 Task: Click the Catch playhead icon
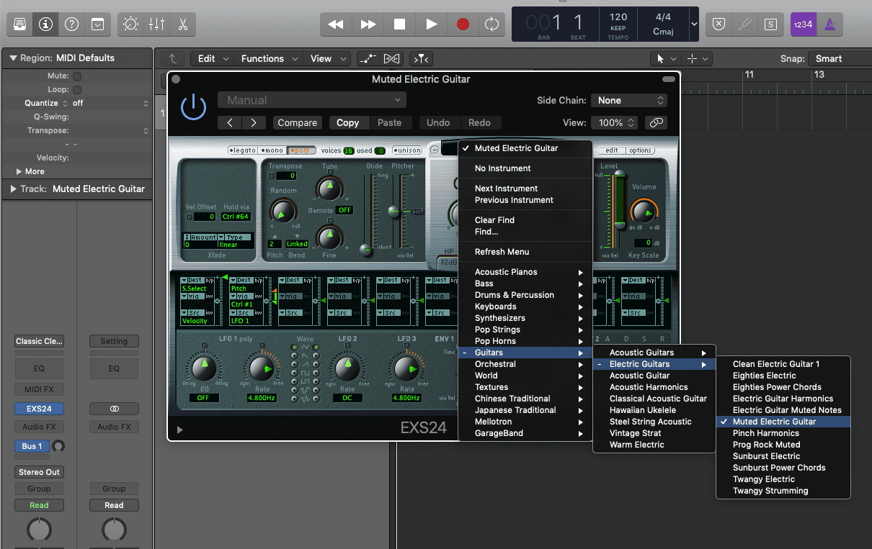click(420, 58)
